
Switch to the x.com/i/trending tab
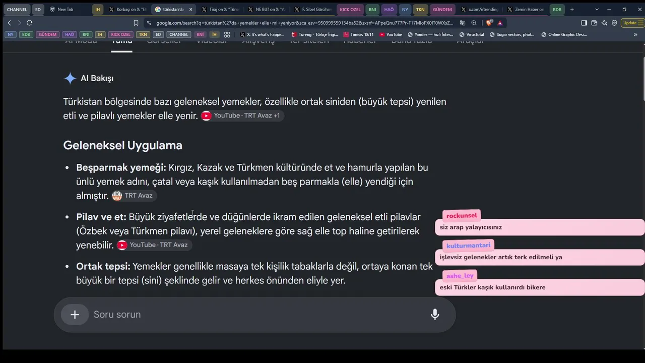pos(479,10)
